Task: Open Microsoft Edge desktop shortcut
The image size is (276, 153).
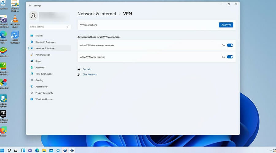Action: coord(3,37)
